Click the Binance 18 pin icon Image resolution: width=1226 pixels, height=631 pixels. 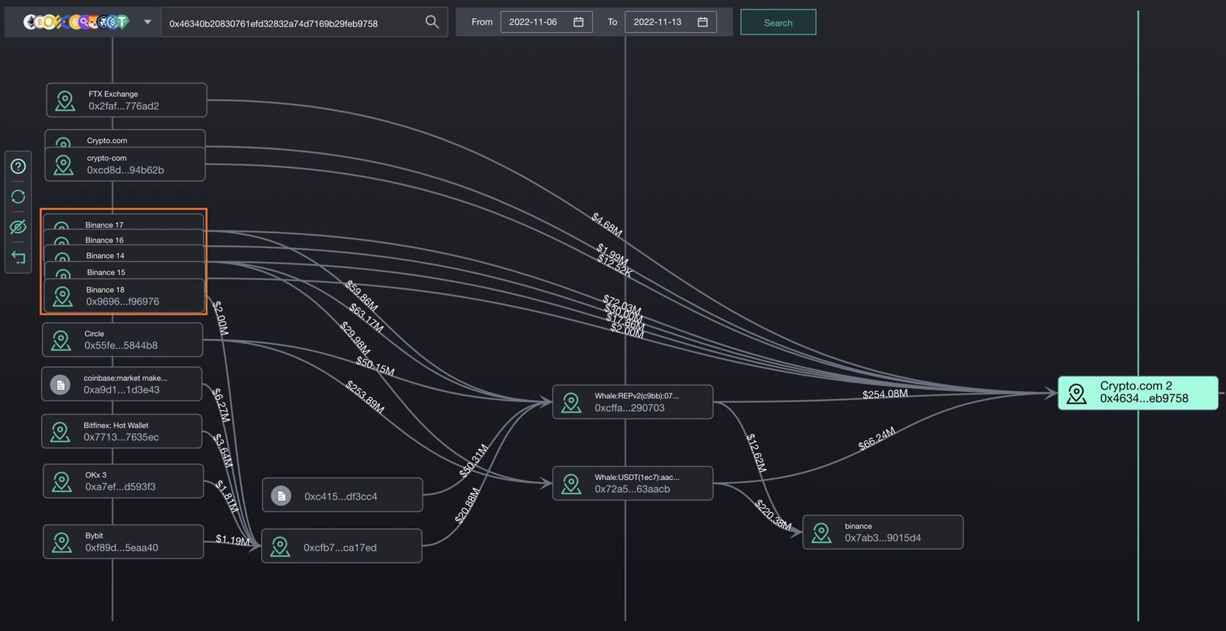point(63,296)
